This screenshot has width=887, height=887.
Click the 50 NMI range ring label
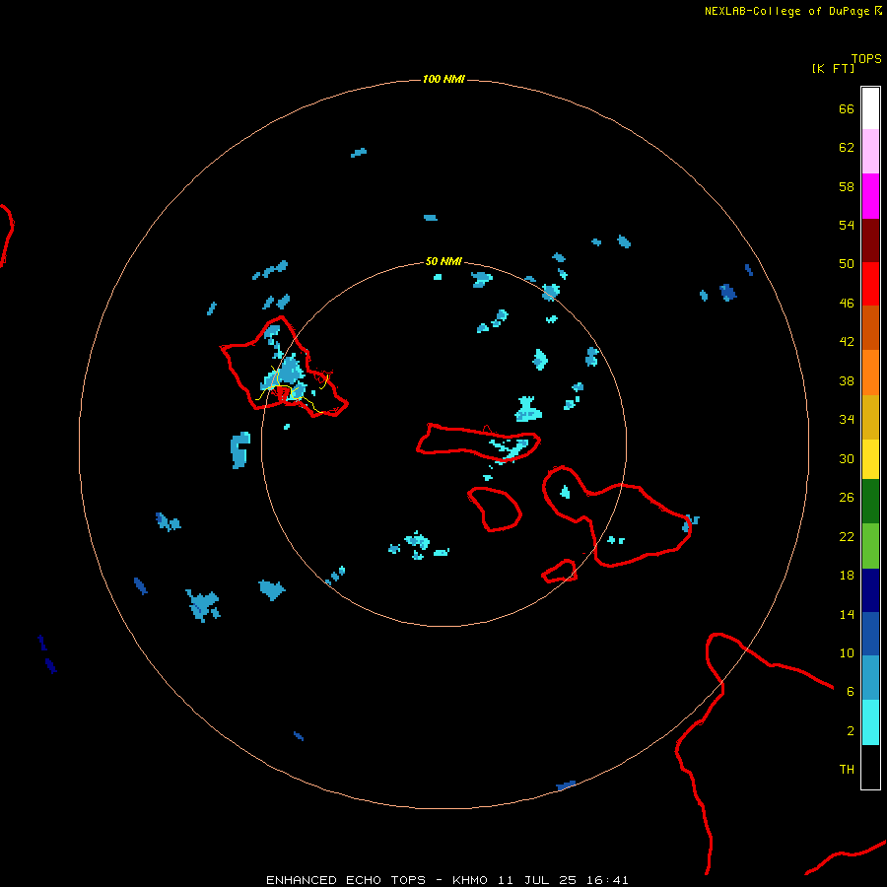[x=443, y=261]
